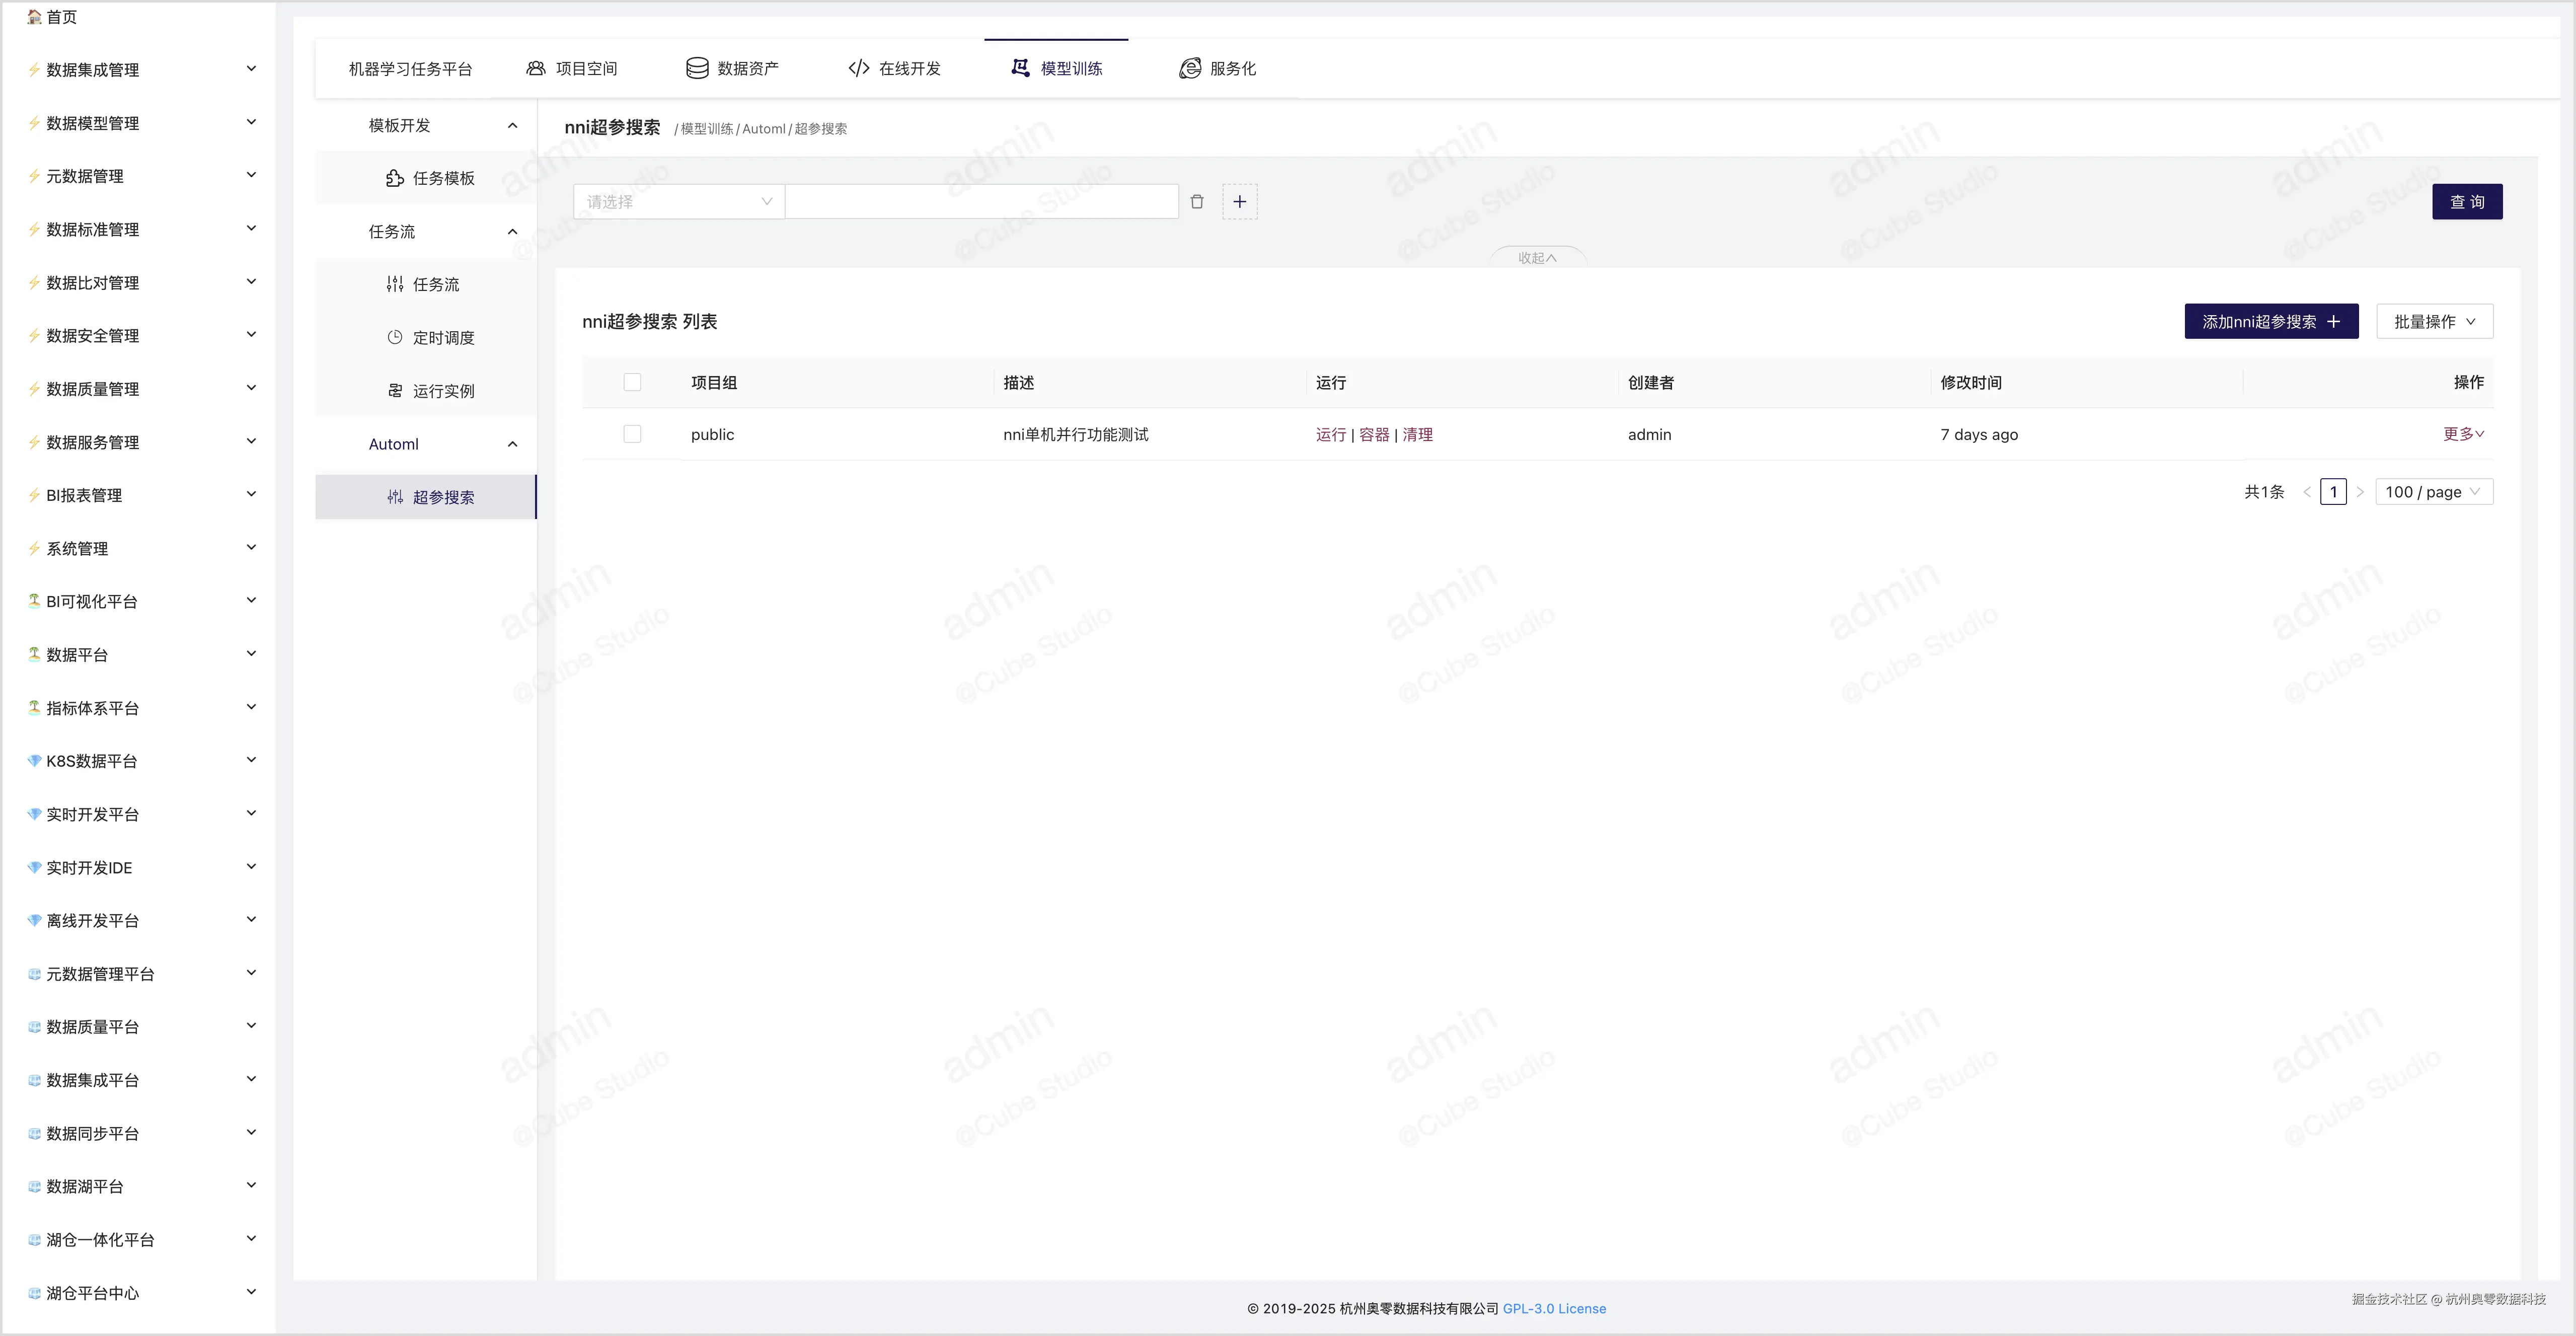
Task: Open 项目空间 via its people icon
Action: [536, 68]
